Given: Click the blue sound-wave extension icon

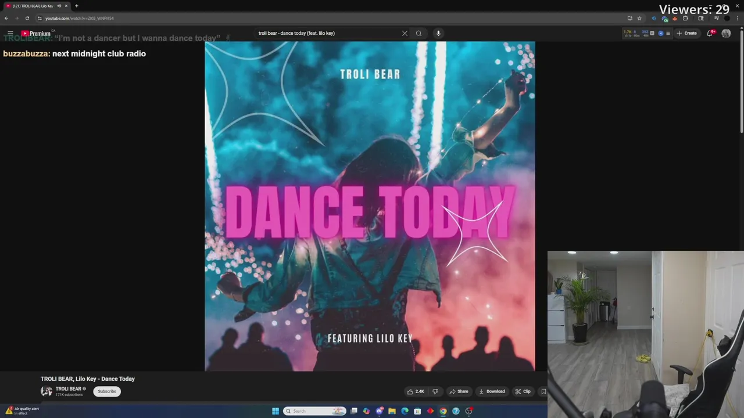Looking at the screenshot, I should [x=653, y=18].
